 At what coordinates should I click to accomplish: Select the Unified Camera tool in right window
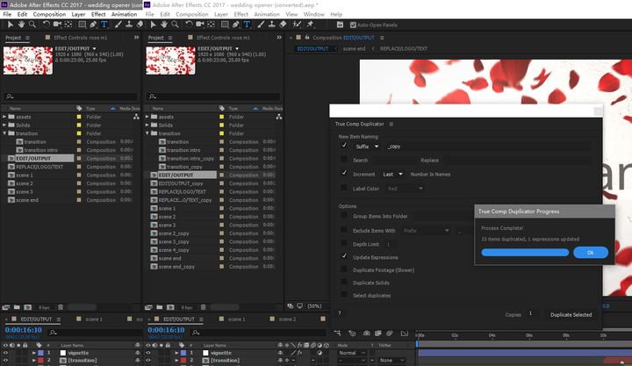click(200, 25)
